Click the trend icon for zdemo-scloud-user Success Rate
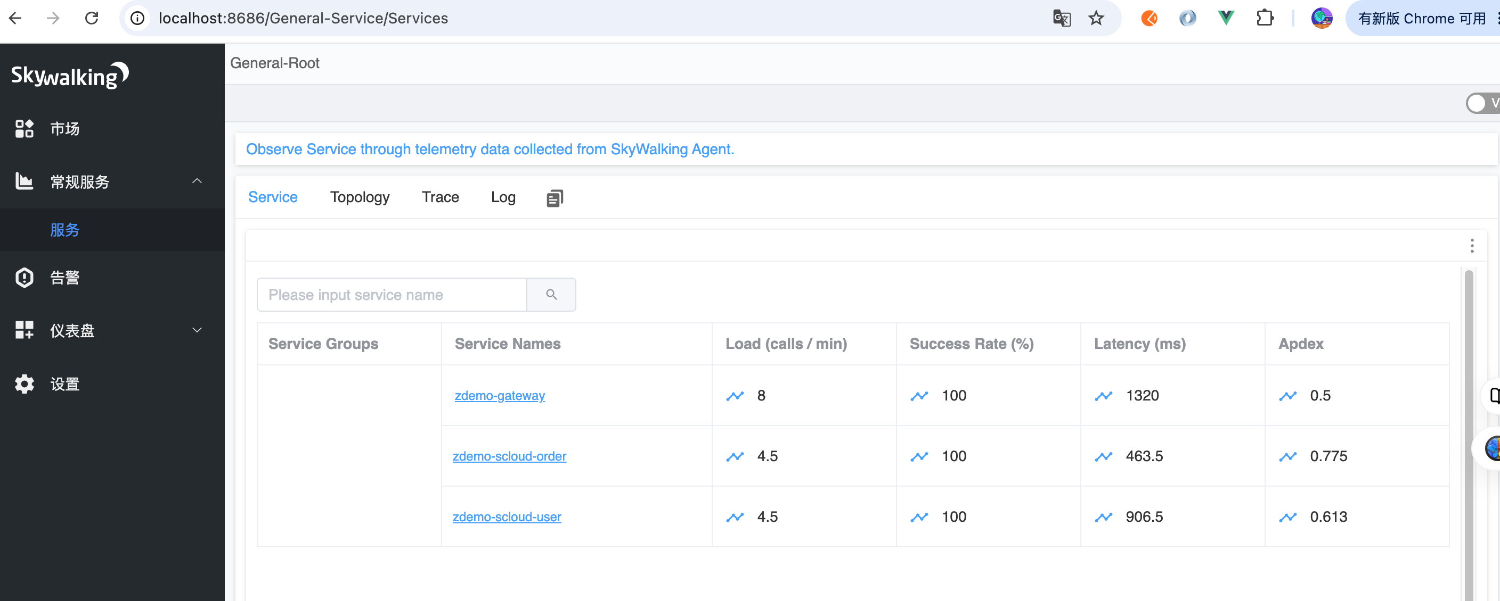Image resolution: width=1500 pixels, height=601 pixels. coord(919,517)
